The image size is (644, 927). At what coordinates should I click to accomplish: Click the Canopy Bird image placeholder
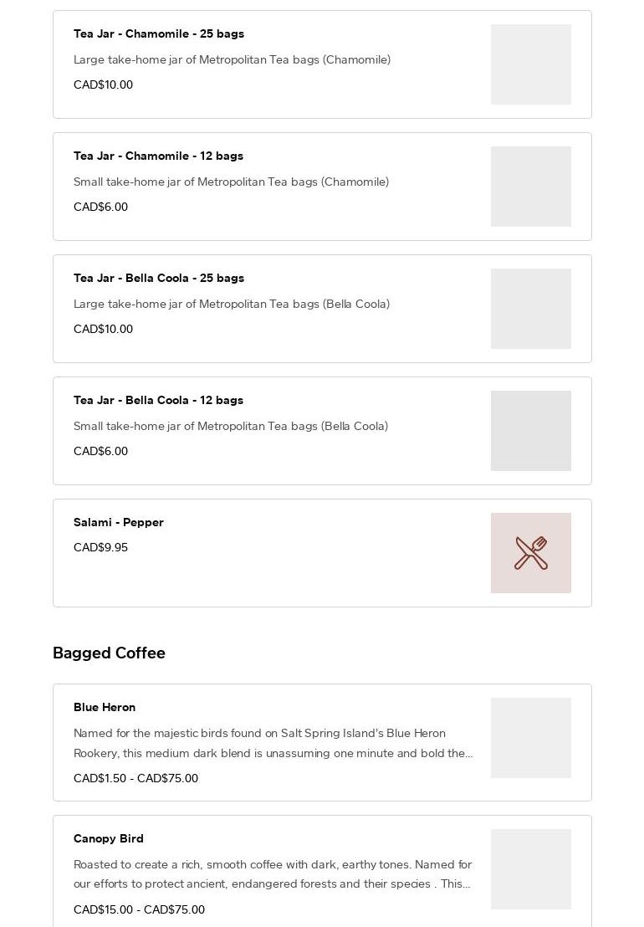[x=530, y=869]
